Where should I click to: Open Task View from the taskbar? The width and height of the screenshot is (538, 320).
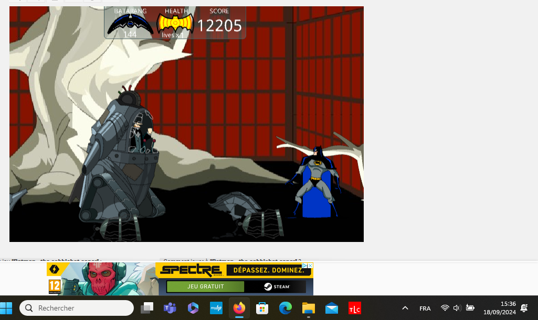pos(146,308)
